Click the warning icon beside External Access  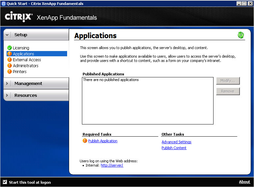tap(10, 60)
